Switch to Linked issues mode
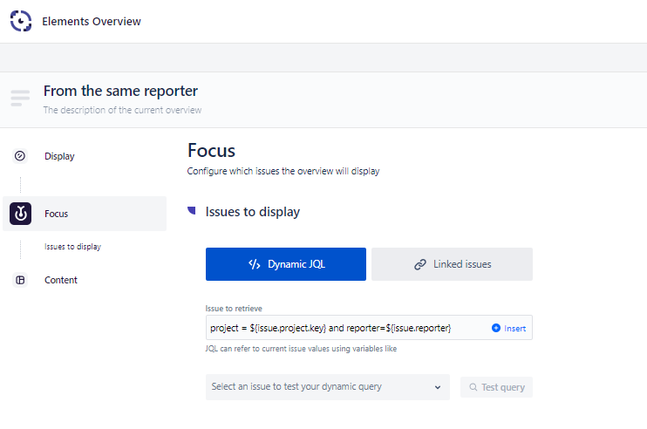Screen dimensions: 647x429 pos(452,264)
